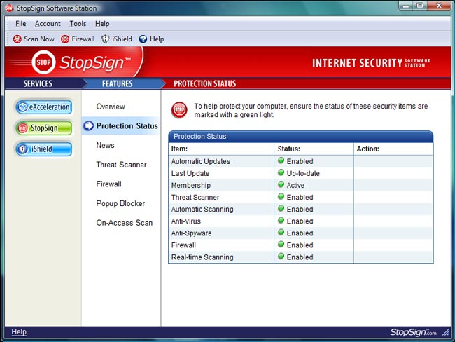Click the PROTECTION STATUS header label
The height and width of the screenshot is (342, 455).
tap(205, 83)
